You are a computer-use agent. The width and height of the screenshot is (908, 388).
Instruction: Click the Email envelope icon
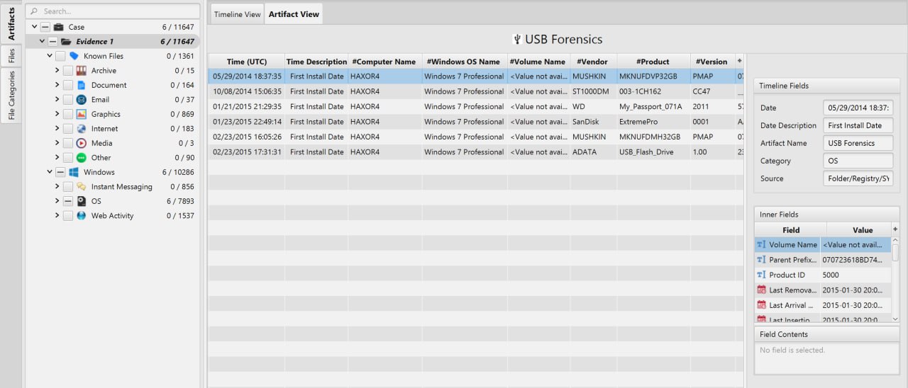click(x=82, y=100)
